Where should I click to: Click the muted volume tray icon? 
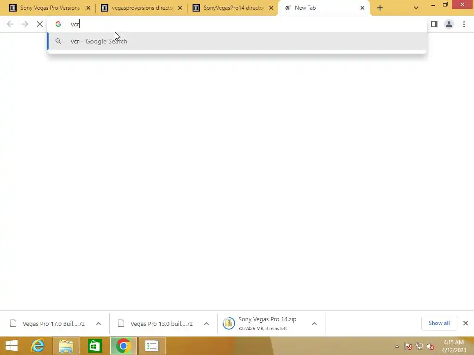[430, 346]
